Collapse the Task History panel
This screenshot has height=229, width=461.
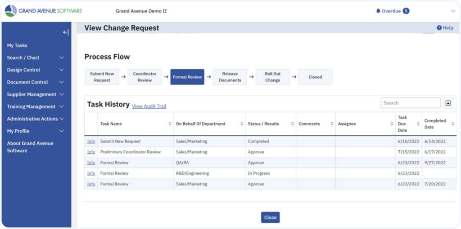(448, 103)
